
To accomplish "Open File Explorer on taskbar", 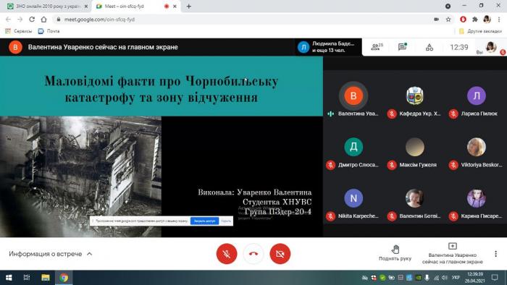I will [45, 278].
